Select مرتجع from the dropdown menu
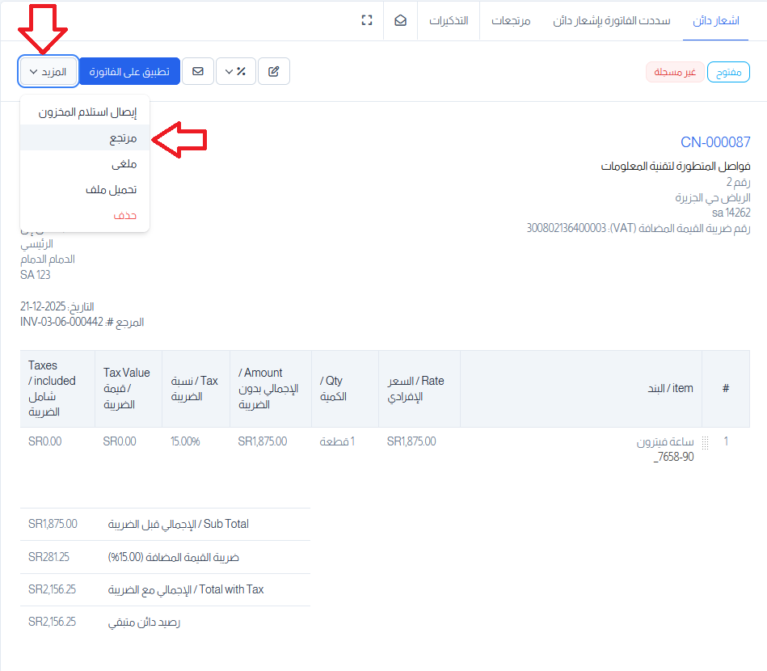Screen dimensions: 767x671 point(124,138)
